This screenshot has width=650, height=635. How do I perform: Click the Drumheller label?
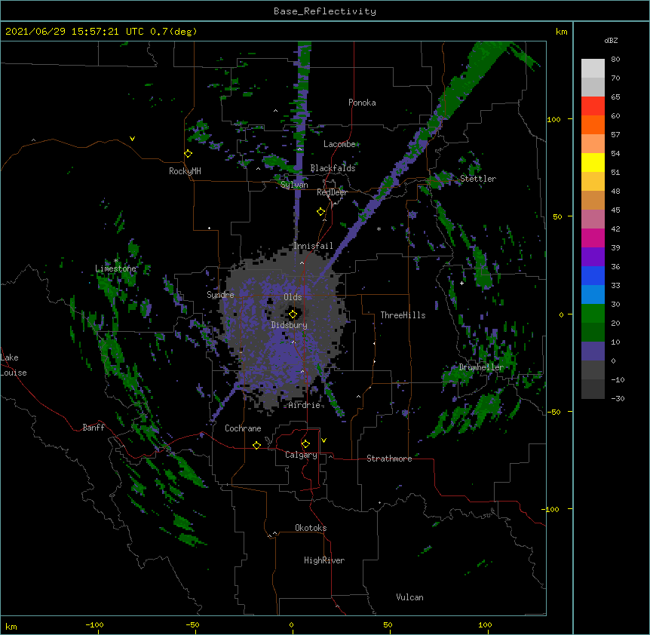481,367
